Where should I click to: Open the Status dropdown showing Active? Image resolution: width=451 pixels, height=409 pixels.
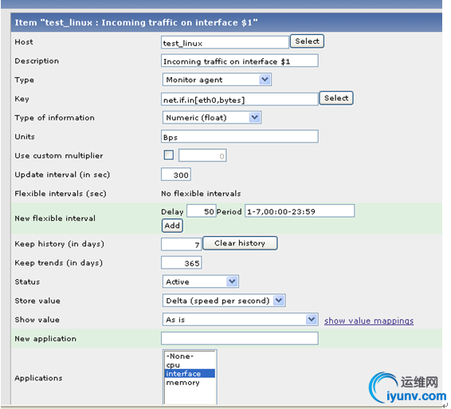[201, 281]
